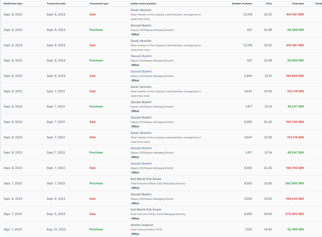Click the Price column header

pyautogui.click(x=269, y=4)
